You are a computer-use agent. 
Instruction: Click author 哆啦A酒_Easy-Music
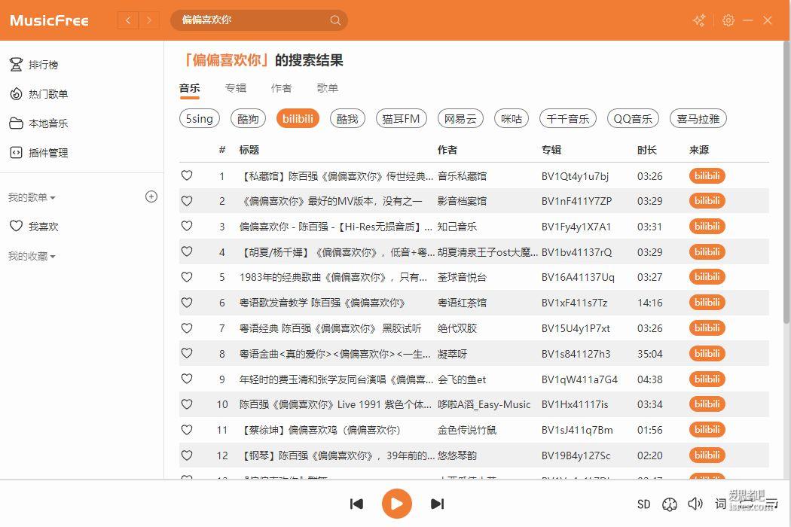point(484,404)
